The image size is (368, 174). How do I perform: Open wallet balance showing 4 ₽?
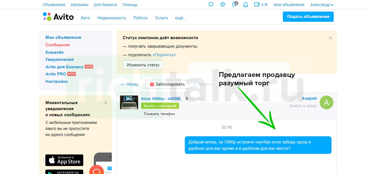[x=261, y=5]
